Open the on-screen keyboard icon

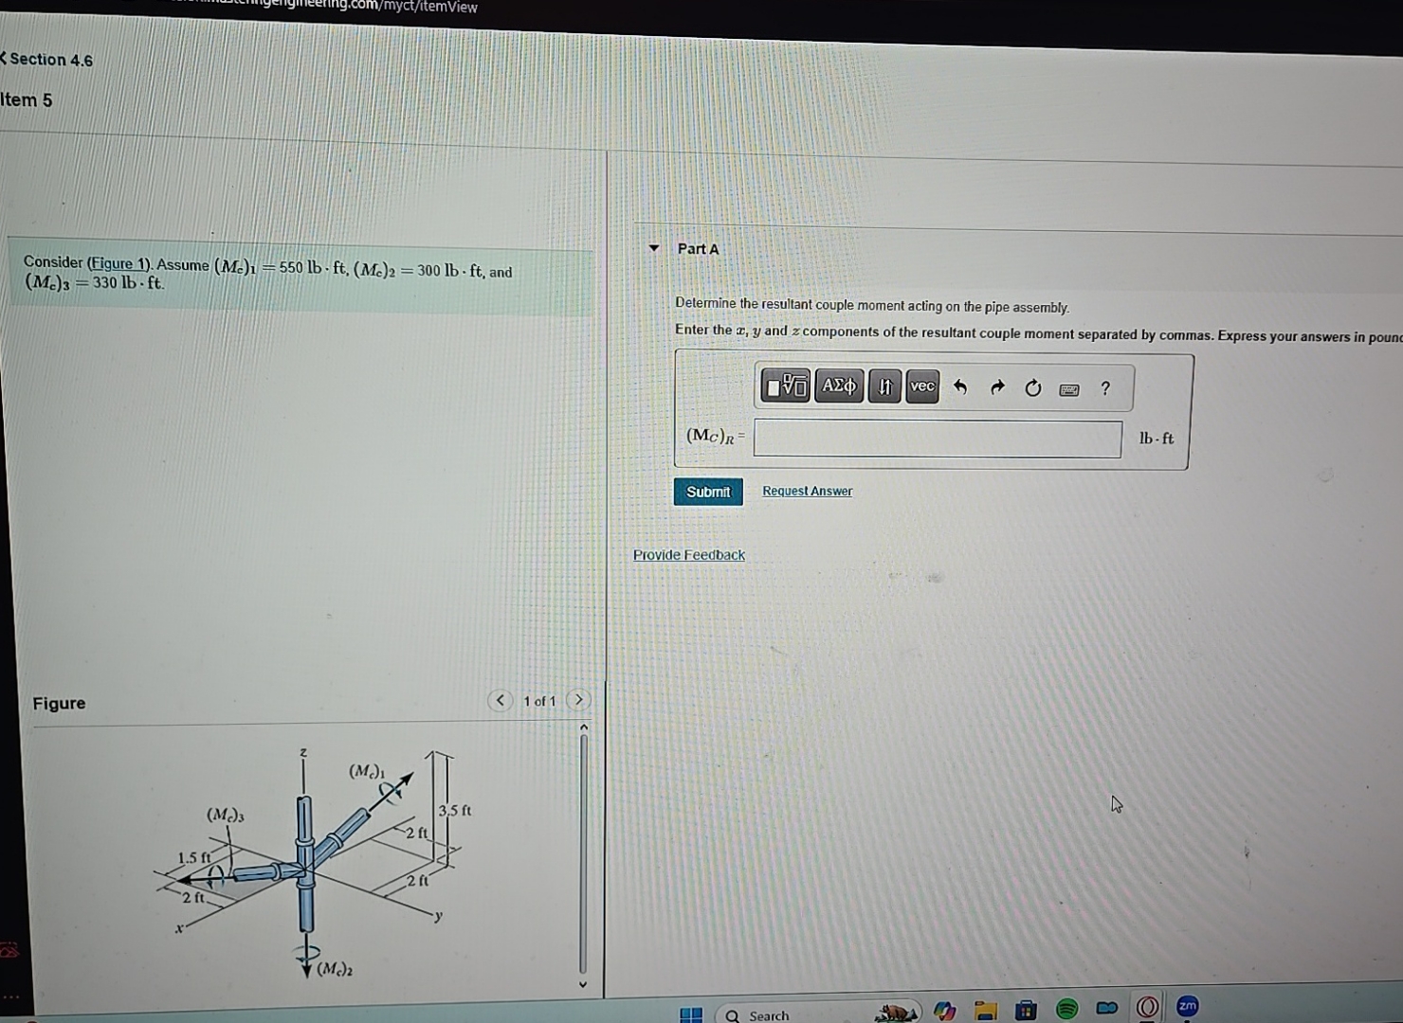[1068, 388]
